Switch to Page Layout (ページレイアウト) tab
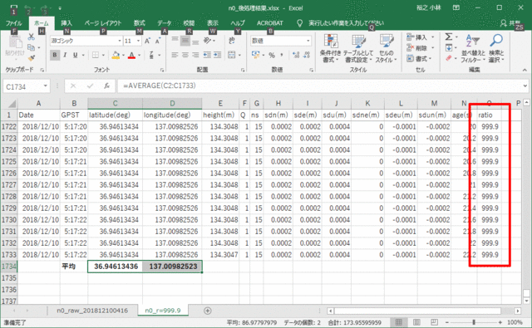 103,23
